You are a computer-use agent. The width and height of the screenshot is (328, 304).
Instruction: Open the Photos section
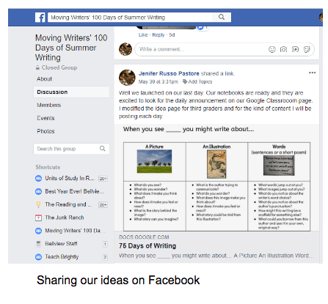click(45, 131)
